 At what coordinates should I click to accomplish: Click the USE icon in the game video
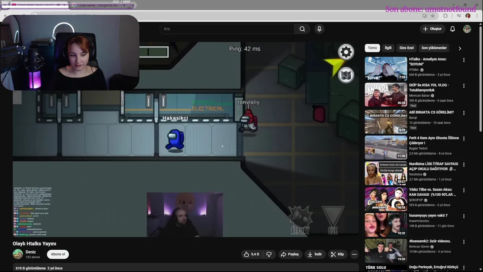pos(333,220)
